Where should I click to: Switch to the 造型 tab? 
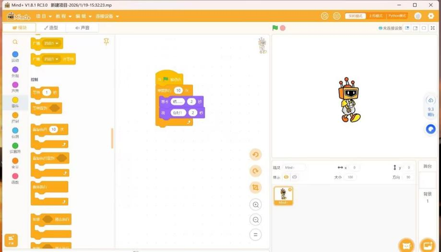[50, 28]
